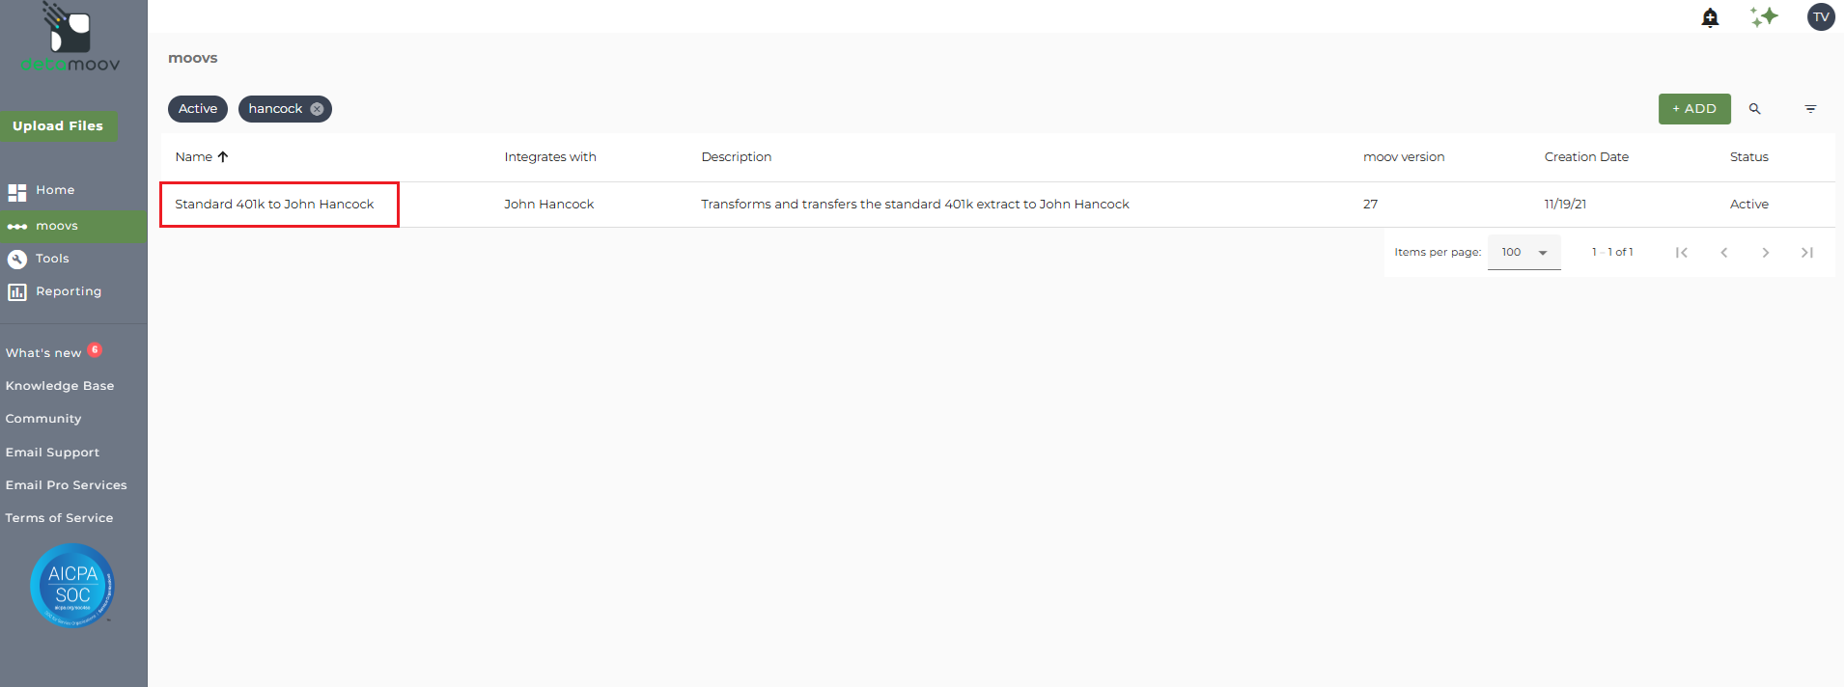The image size is (1844, 687).
Task: Go to the first page
Action: click(x=1682, y=253)
